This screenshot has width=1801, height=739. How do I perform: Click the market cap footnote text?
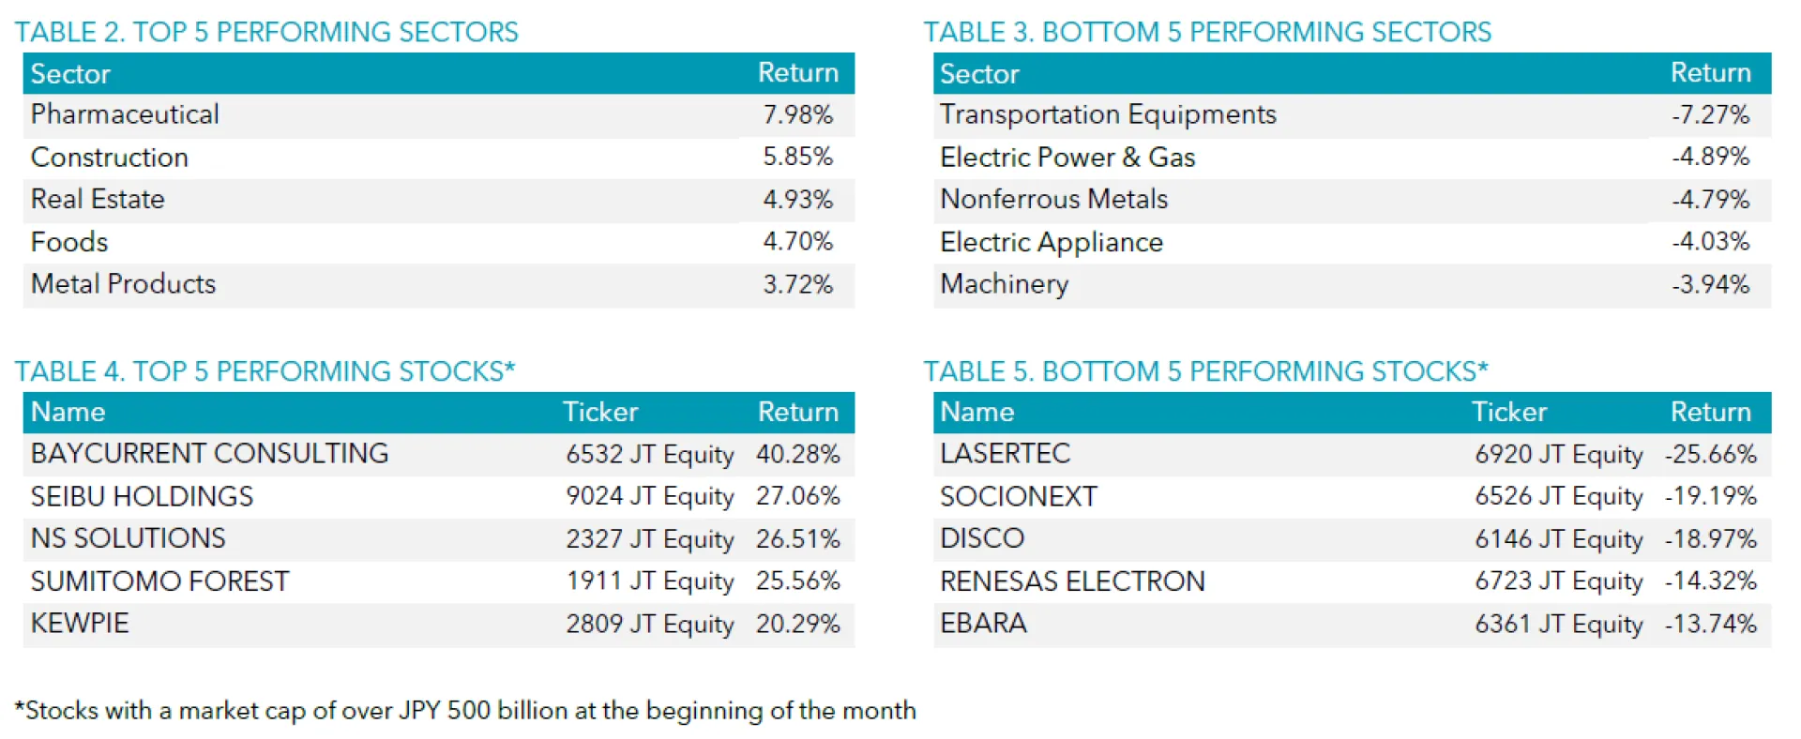tap(465, 711)
